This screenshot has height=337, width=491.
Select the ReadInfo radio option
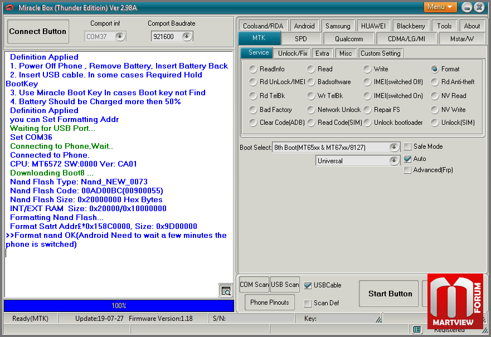point(253,69)
